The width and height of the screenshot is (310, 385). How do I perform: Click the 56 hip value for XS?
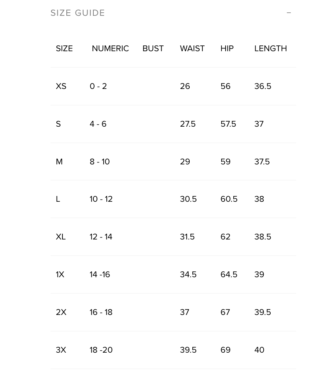226,86
